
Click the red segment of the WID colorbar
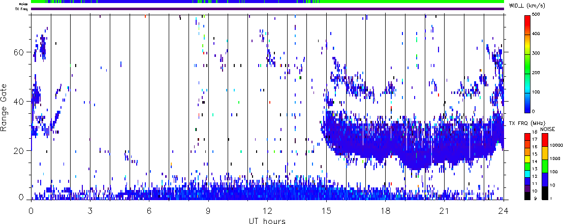pos(527,25)
